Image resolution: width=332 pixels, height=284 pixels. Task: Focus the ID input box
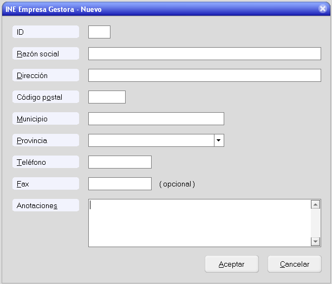click(x=99, y=32)
